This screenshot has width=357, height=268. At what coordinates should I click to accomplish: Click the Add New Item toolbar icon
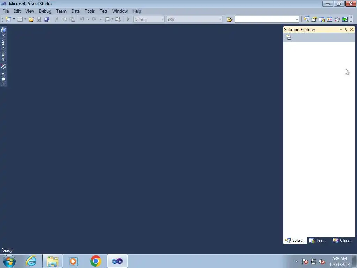click(20, 20)
